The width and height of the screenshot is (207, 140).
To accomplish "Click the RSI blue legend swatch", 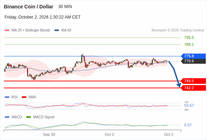I will [x=7, y=97].
